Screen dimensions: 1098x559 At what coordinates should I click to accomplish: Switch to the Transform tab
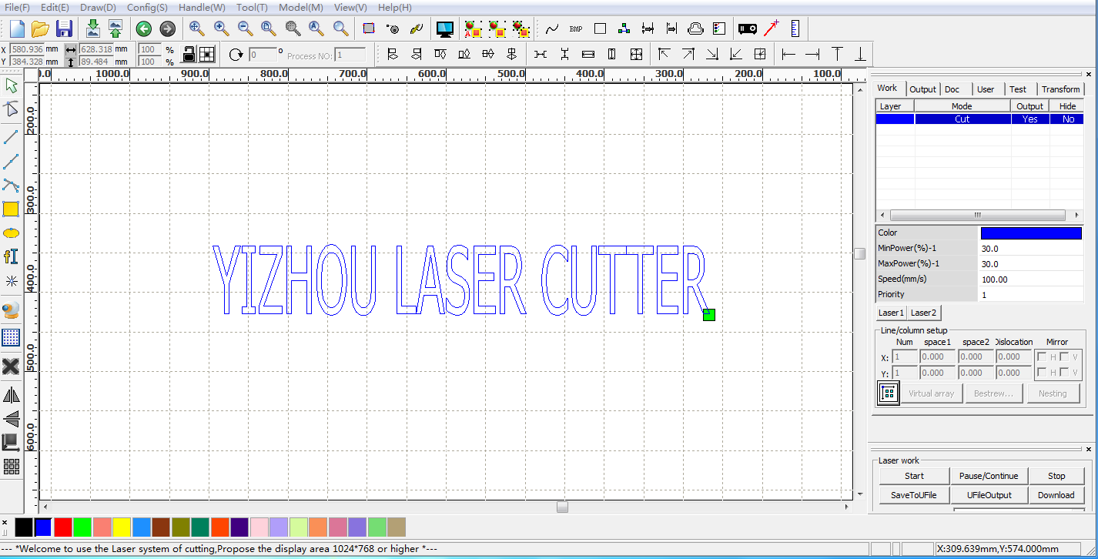1060,89
